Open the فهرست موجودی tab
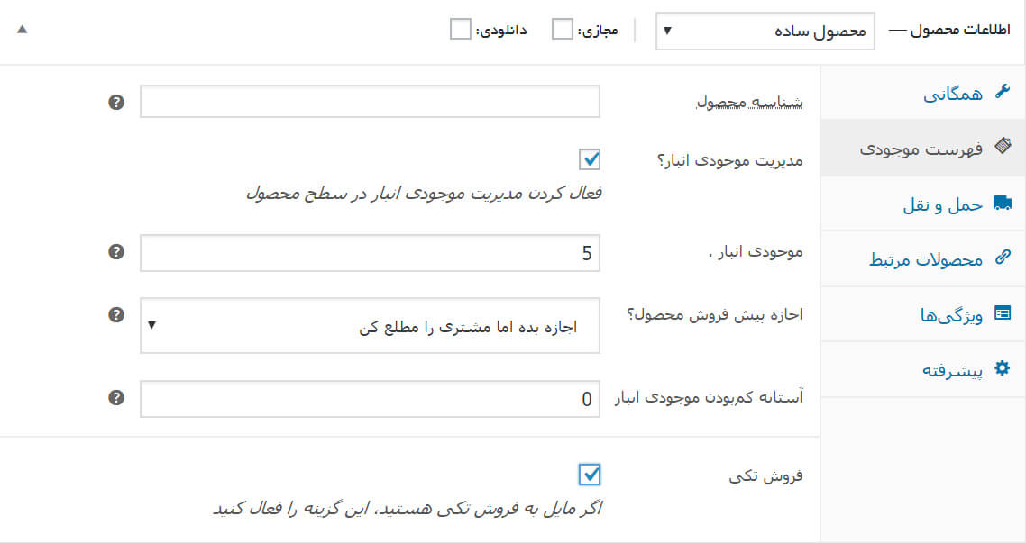Image resolution: width=1026 pixels, height=543 pixels. (x=922, y=148)
